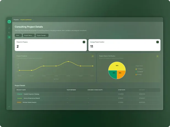Click the Average Project Duration value 11

92,46
